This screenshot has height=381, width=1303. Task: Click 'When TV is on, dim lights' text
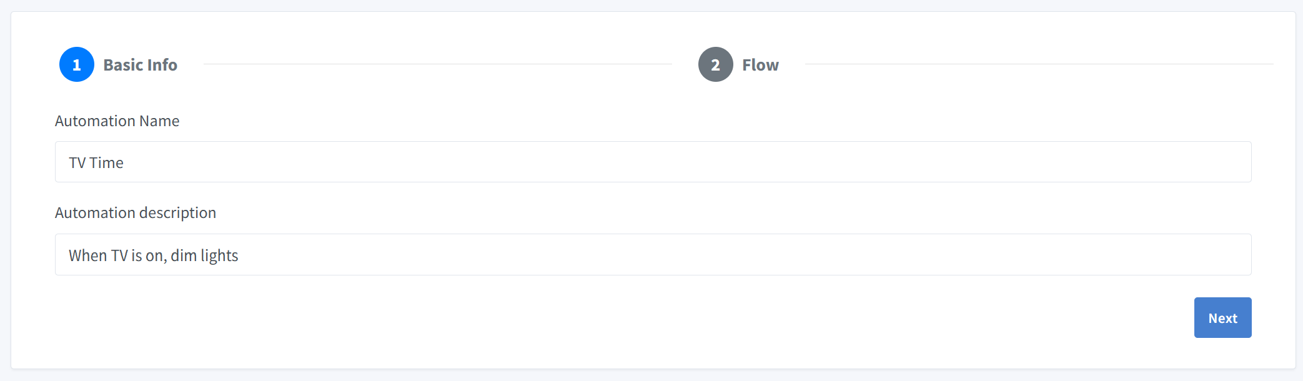point(154,255)
